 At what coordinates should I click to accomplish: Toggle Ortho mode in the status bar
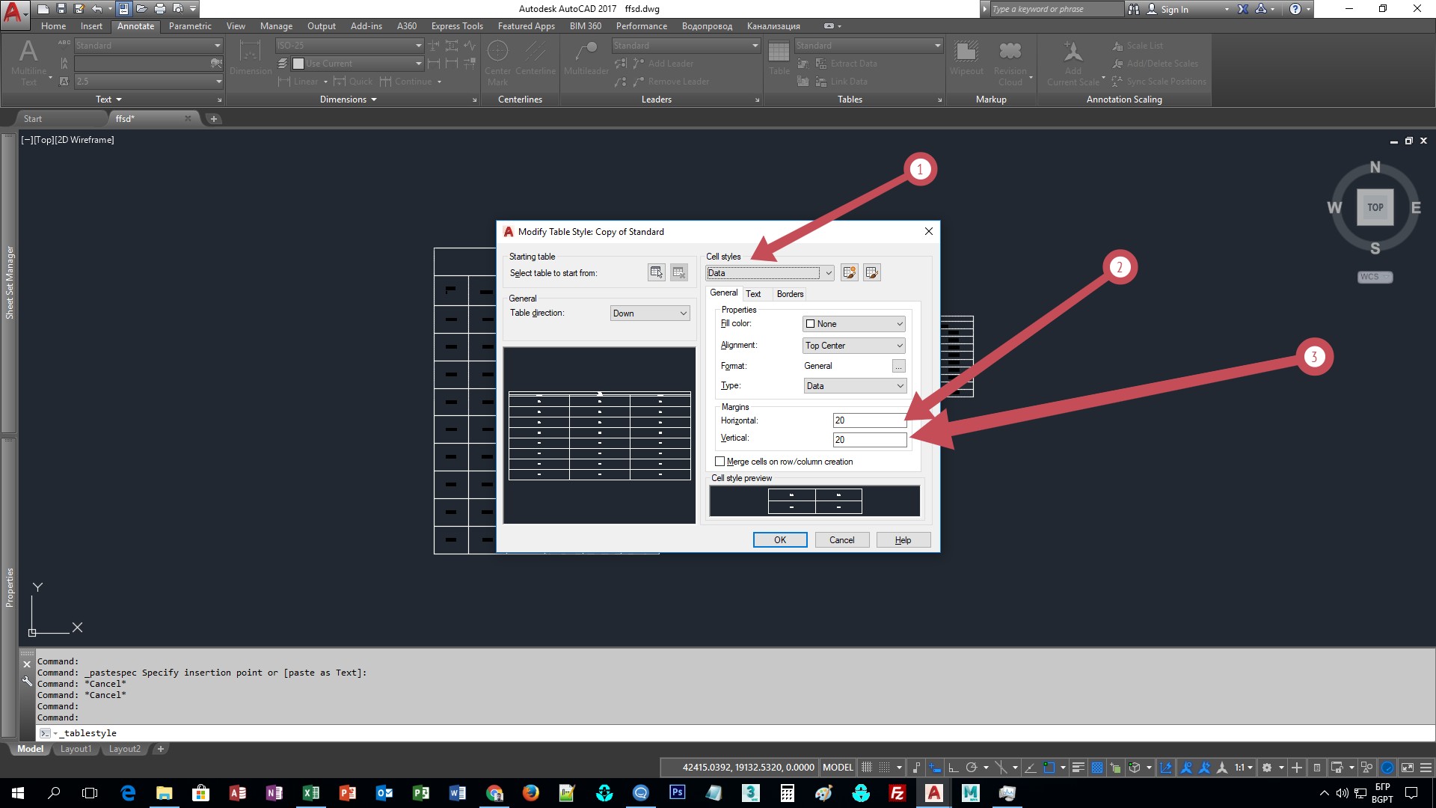point(953,768)
